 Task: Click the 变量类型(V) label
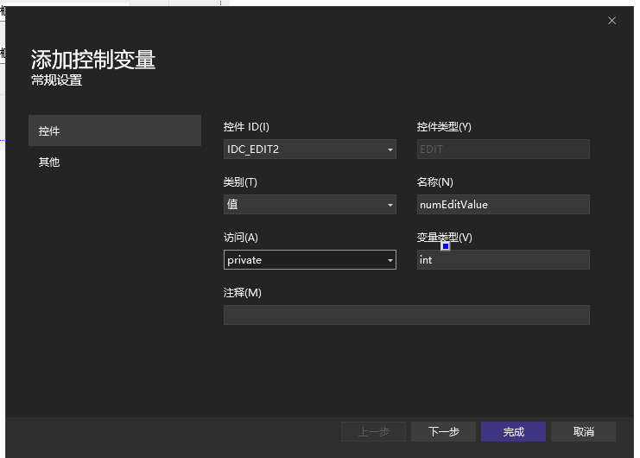[x=445, y=238]
